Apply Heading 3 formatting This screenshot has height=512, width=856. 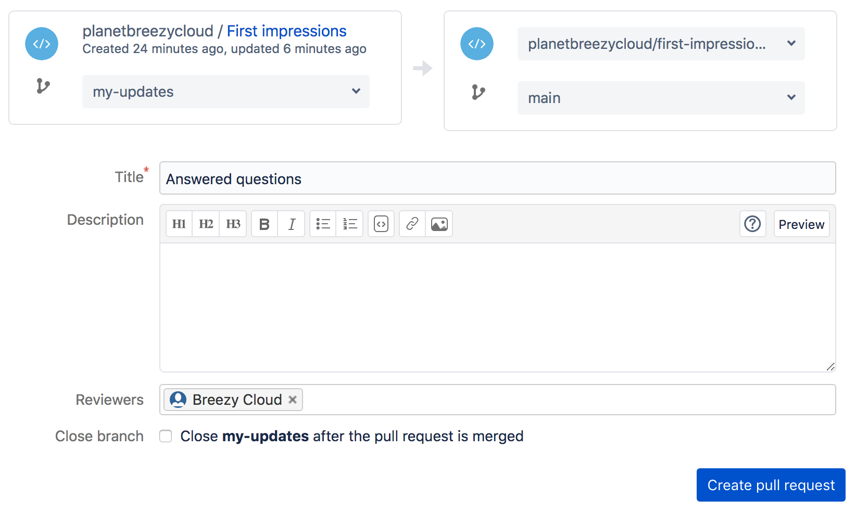click(233, 224)
